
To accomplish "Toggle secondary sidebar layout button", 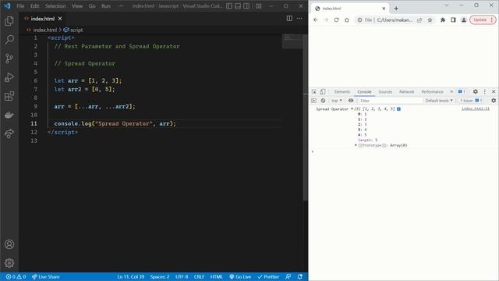I will tap(246, 6).
